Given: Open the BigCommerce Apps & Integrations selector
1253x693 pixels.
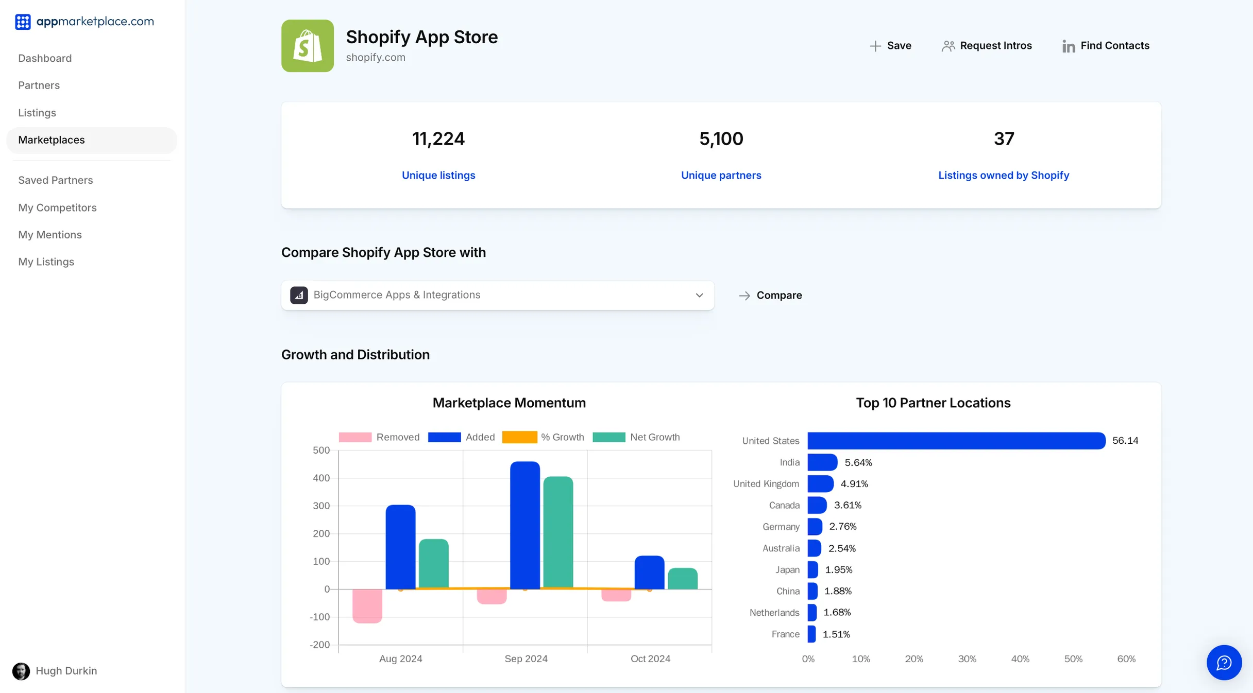Looking at the screenshot, I should 498,296.
